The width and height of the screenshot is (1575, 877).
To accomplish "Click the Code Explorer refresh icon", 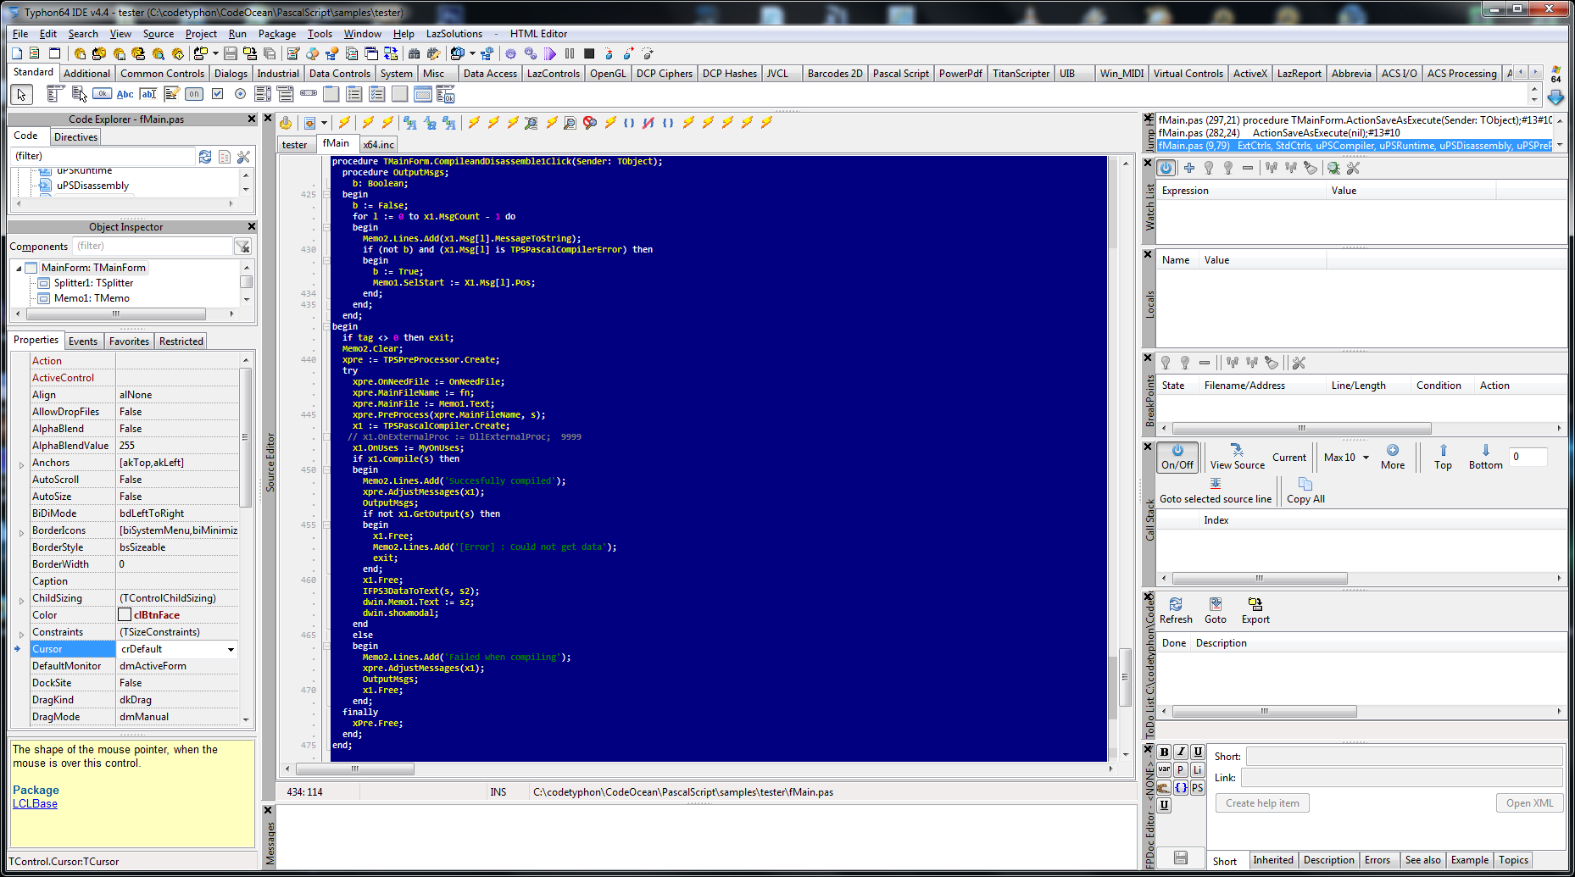I will [x=205, y=157].
